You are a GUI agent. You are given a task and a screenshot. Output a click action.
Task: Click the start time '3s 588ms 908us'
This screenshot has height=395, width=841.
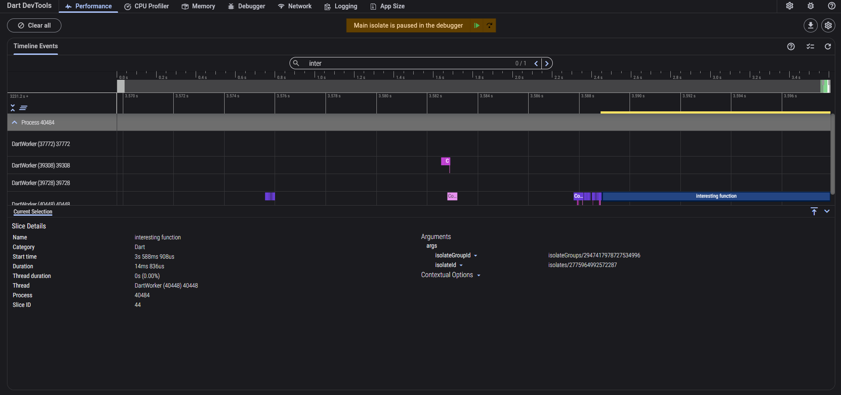click(154, 256)
